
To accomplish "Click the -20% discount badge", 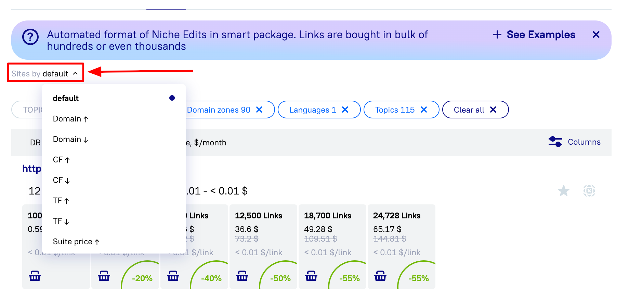I will 142,278.
